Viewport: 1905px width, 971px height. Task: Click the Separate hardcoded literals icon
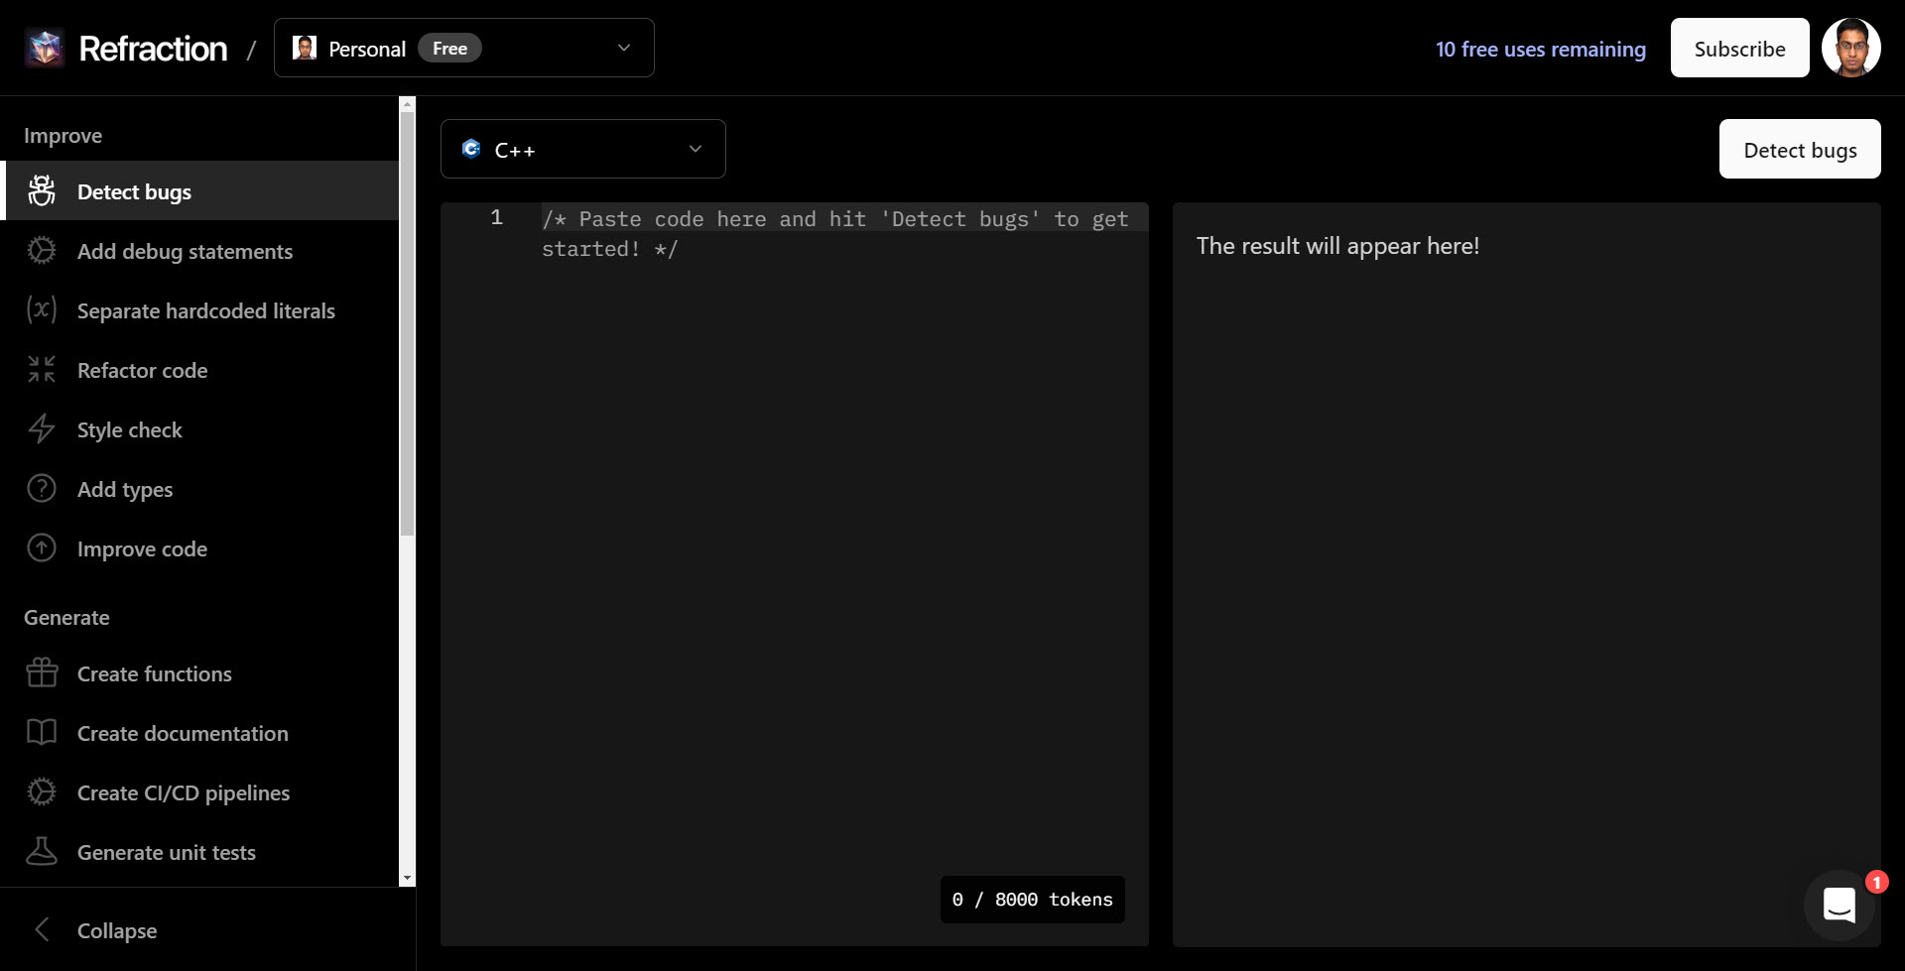point(42,310)
